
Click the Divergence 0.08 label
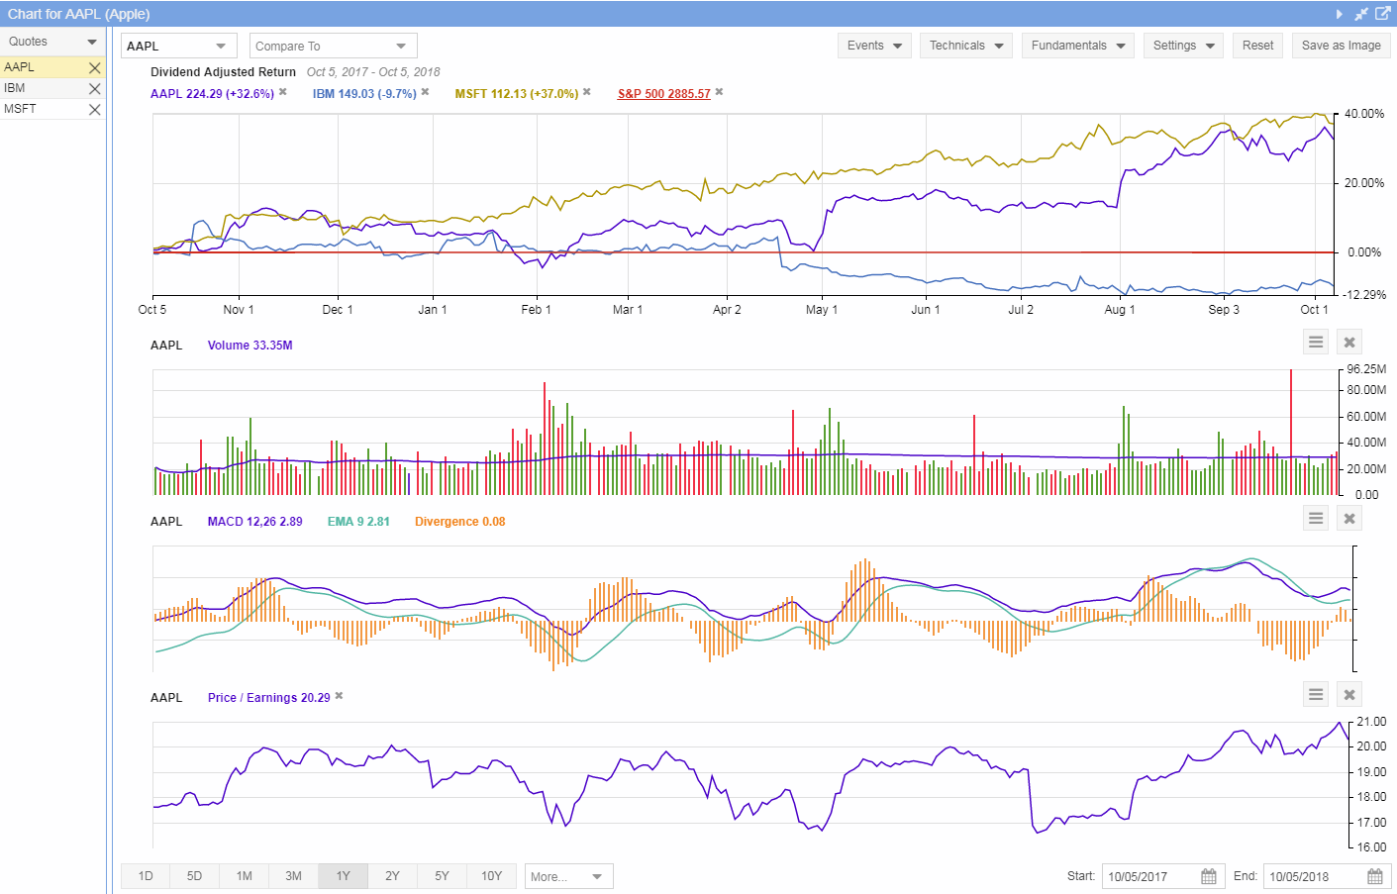pyautogui.click(x=459, y=522)
